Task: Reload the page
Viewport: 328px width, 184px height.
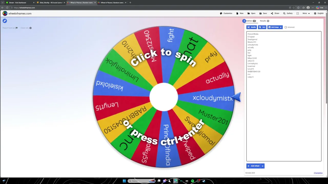Action: tap(7, 8)
